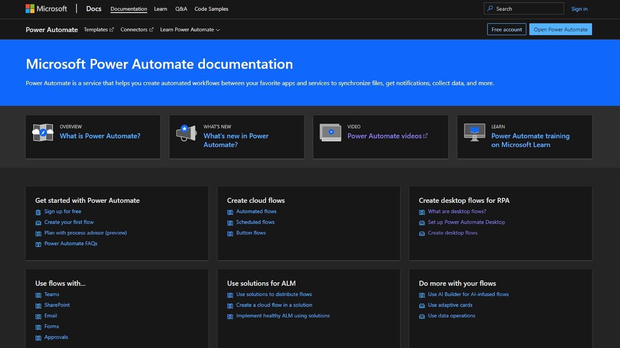Click the icon next to Automated flows
The height and width of the screenshot is (348, 620).
point(230,212)
